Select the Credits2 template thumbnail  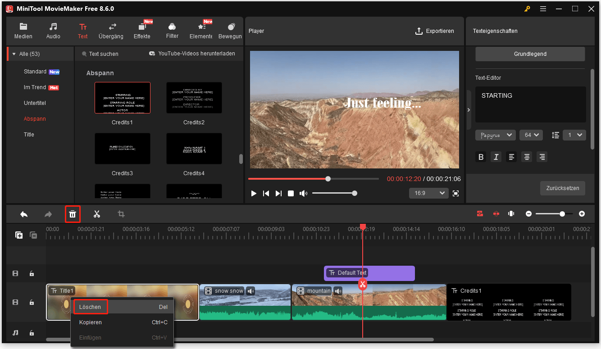point(194,98)
